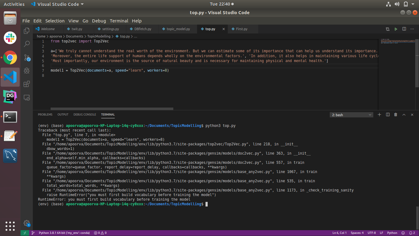Click the minimap code preview
The width and height of the screenshot is (419, 236).
[x=397, y=41]
